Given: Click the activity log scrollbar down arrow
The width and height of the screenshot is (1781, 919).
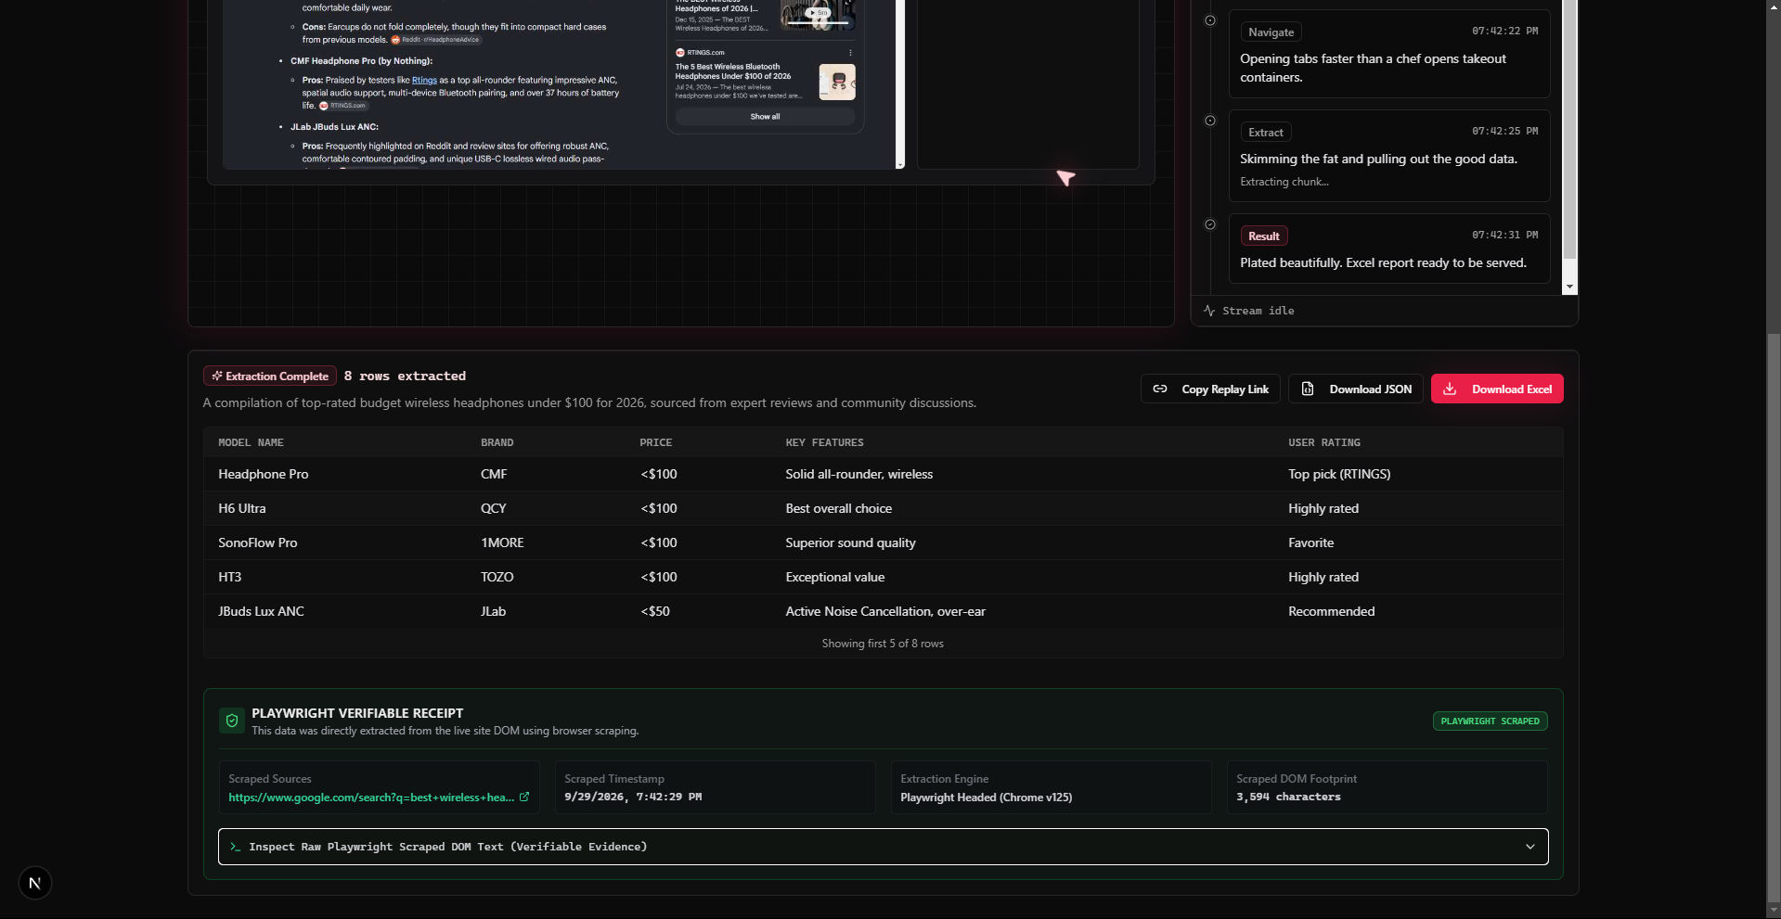Looking at the screenshot, I should click(x=1569, y=287).
